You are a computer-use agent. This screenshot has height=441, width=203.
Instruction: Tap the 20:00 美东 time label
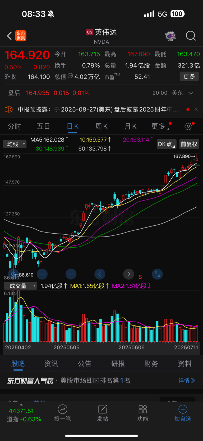pyautogui.click(x=168, y=93)
